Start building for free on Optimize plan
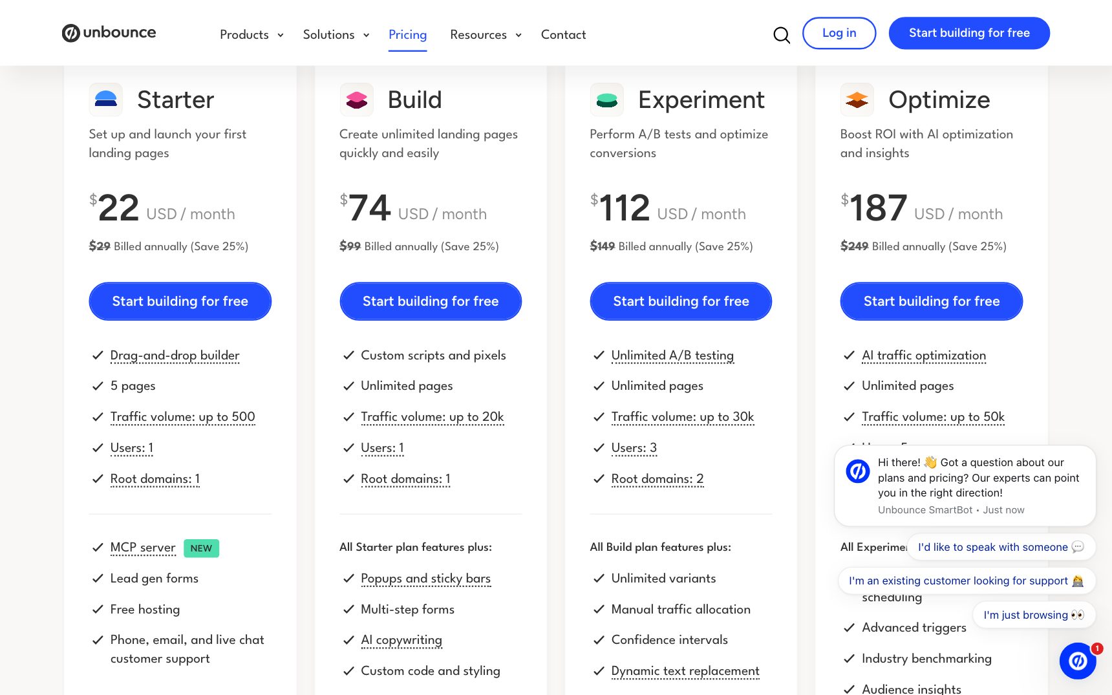This screenshot has height=695, width=1112. click(x=932, y=301)
